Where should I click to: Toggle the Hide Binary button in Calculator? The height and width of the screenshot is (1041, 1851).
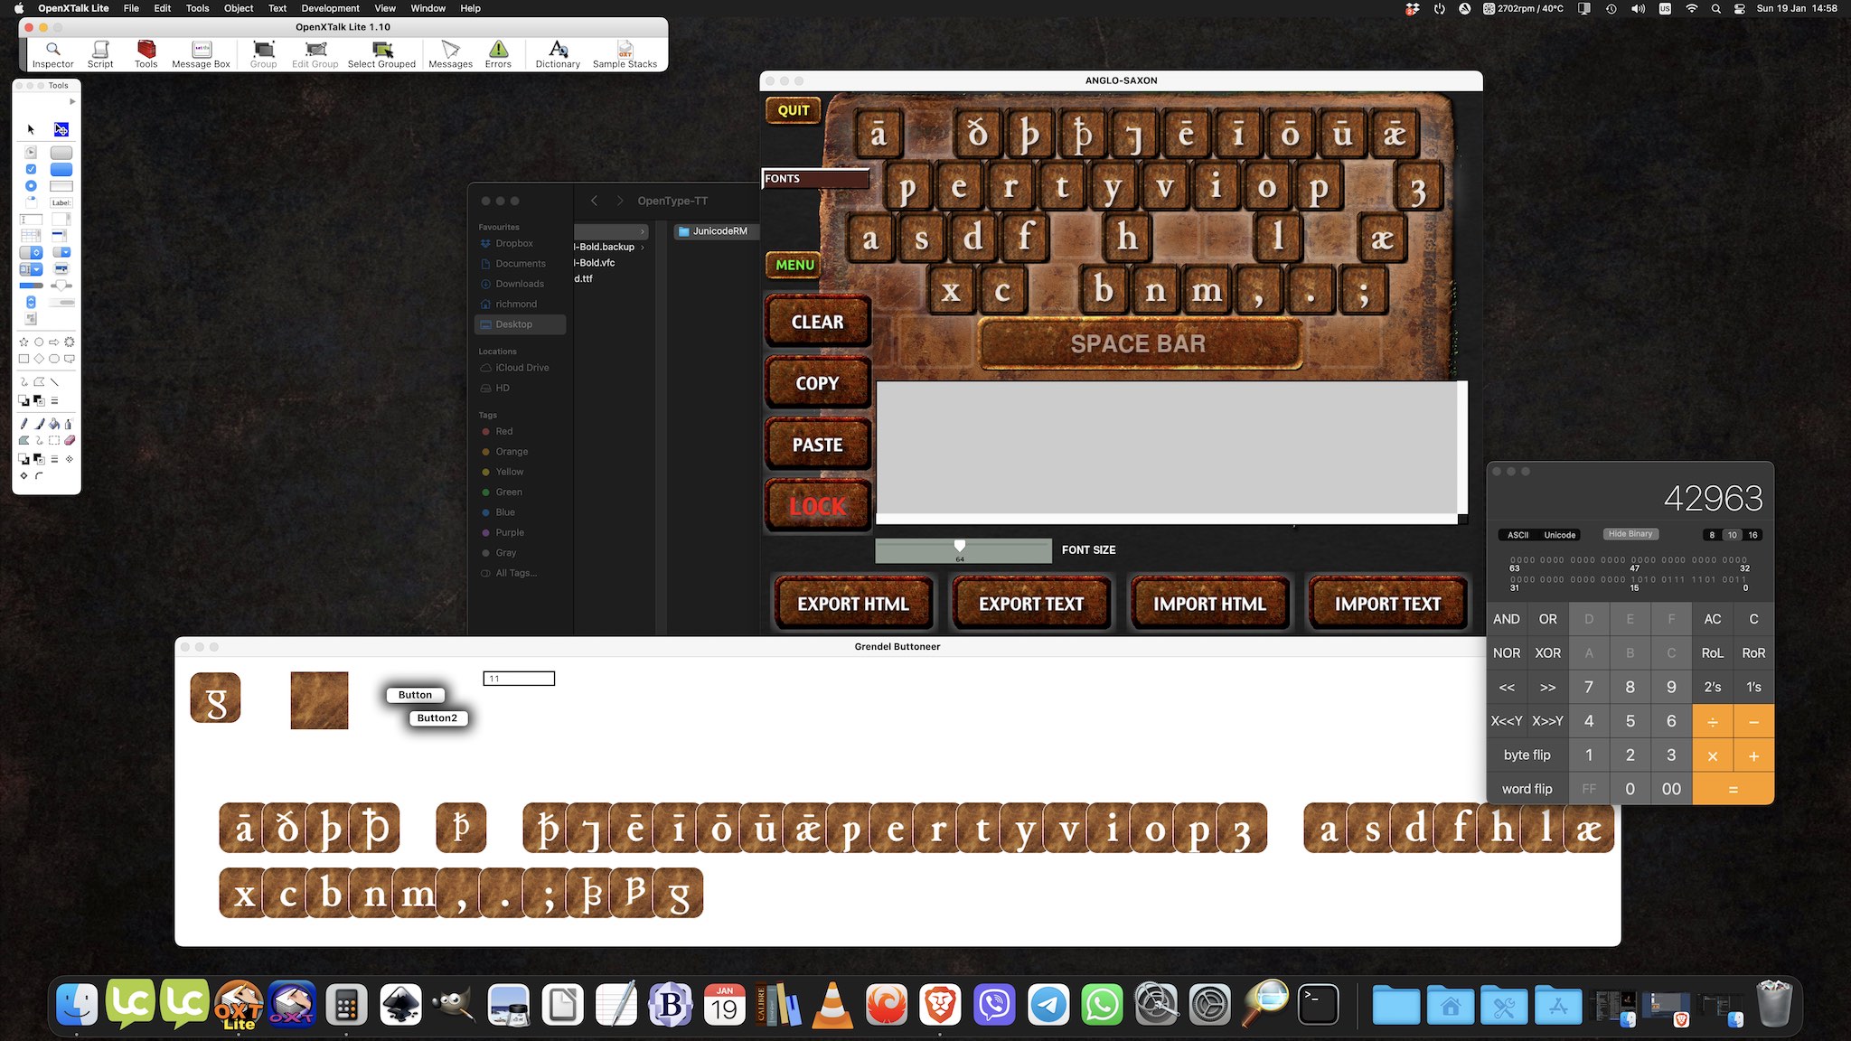point(1630,534)
